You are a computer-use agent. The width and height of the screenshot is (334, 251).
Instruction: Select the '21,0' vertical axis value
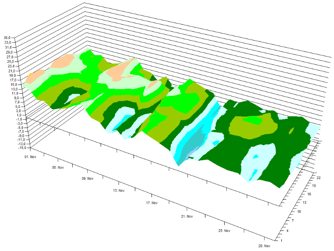[12, 71]
